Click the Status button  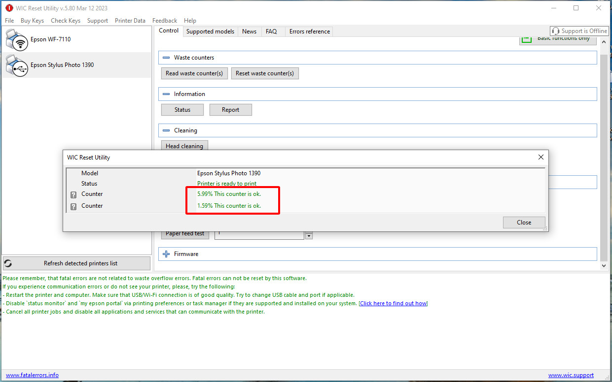coord(182,110)
